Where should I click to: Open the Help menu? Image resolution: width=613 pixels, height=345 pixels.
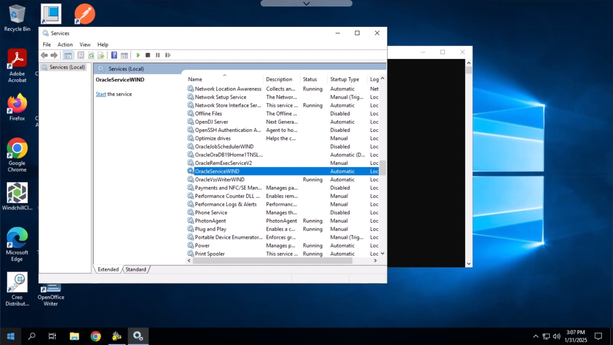point(103,44)
